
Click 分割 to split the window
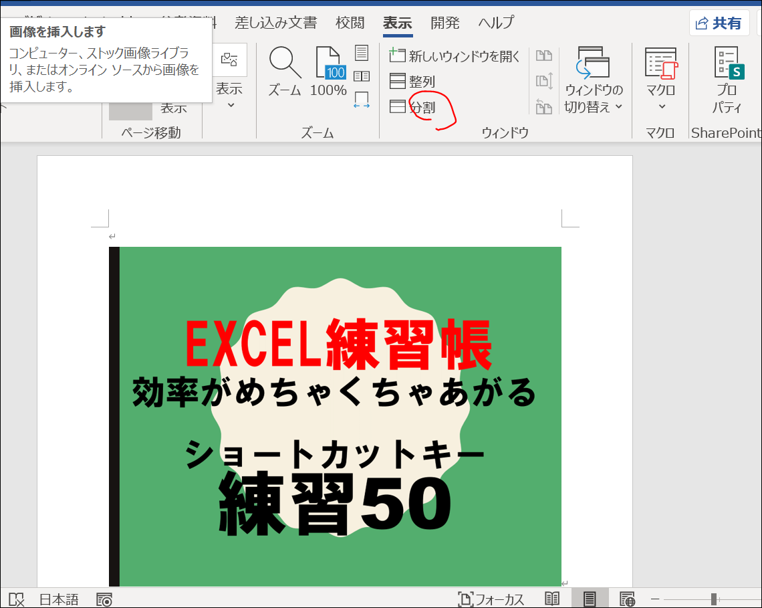point(412,106)
